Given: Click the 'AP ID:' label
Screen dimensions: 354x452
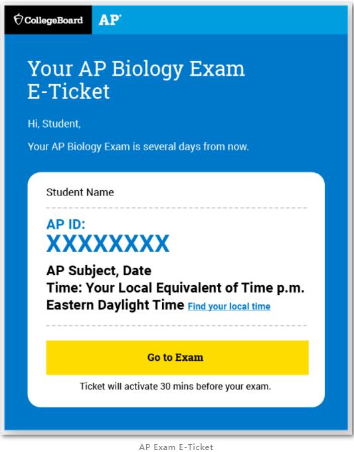Looking at the screenshot, I should [66, 224].
